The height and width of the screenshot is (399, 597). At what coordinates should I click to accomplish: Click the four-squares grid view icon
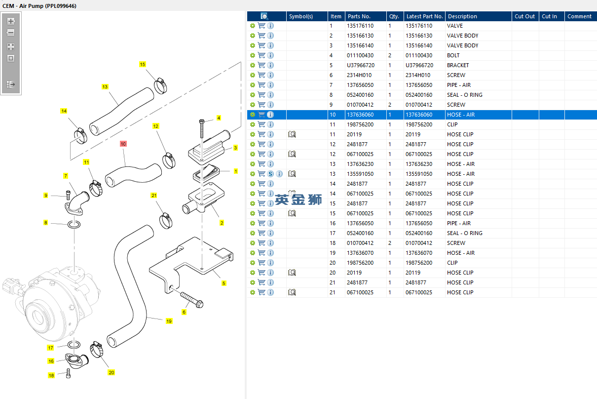click(x=11, y=47)
